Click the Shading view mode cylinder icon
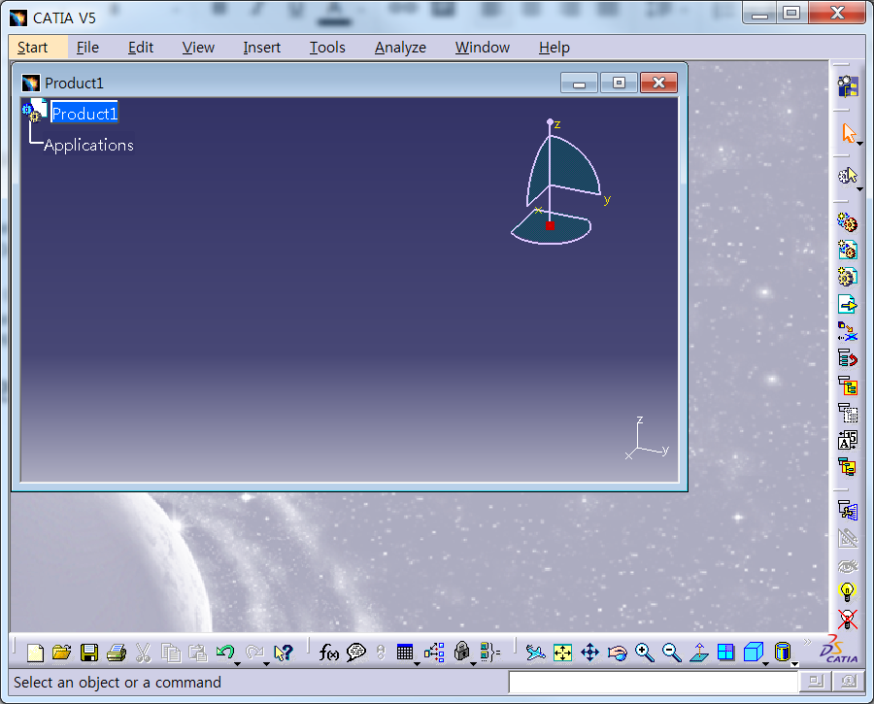This screenshot has height=704, width=874. (x=783, y=651)
